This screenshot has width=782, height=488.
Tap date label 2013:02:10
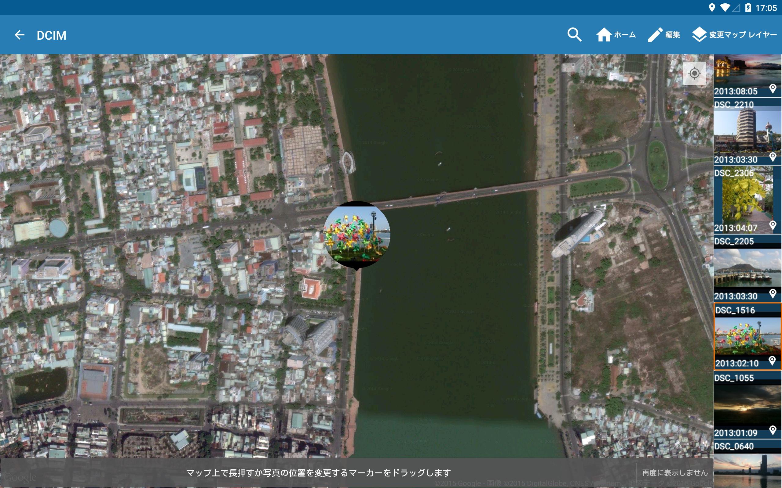pyautogui.click(x=737, y=364)
